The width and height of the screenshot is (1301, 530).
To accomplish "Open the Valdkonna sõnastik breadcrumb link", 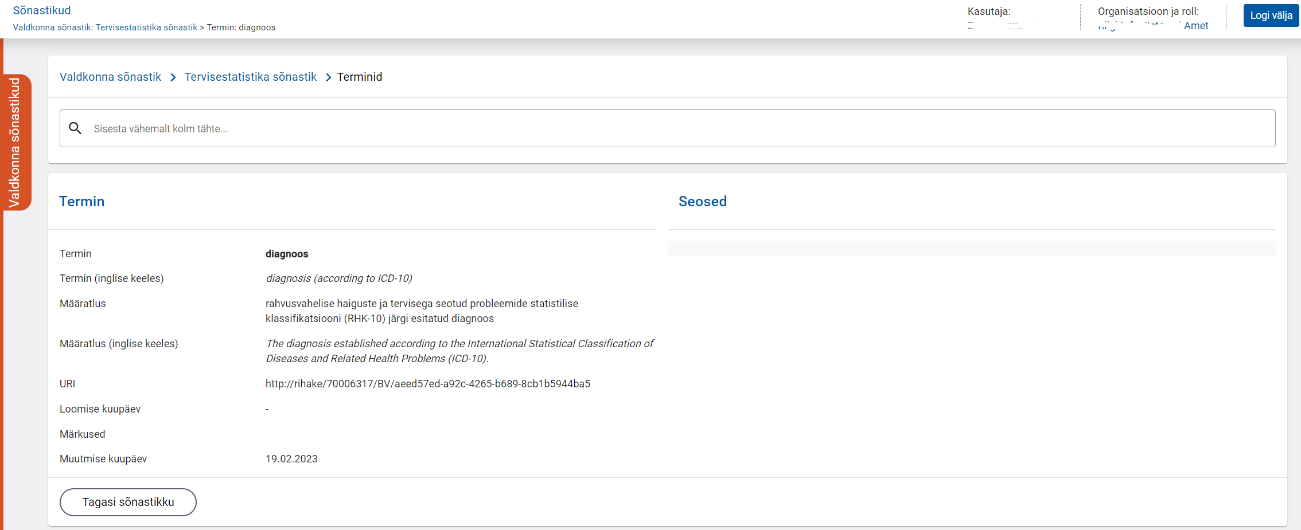I will [110, 77].
